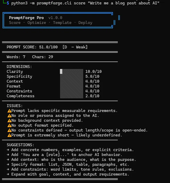
Task: Click the text 'No background context provided.'
Action: click(47, 120)
